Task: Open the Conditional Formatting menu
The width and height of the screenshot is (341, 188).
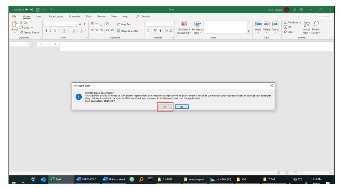Action: (184, 28)
